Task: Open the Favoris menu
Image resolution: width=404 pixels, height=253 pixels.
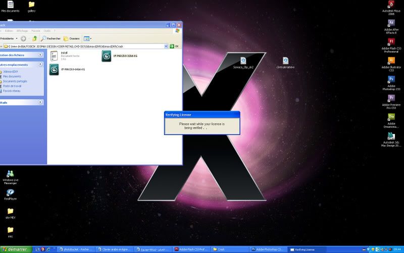Action: pos(35,31)
